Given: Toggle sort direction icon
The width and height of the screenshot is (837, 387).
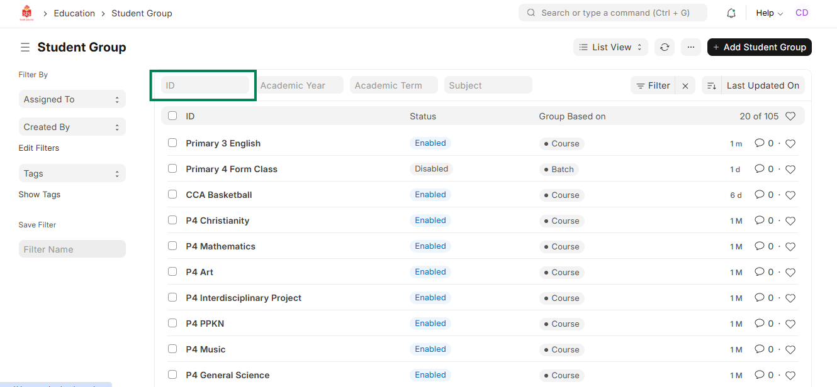Looking at the screenshot, I should click(712, 85).
